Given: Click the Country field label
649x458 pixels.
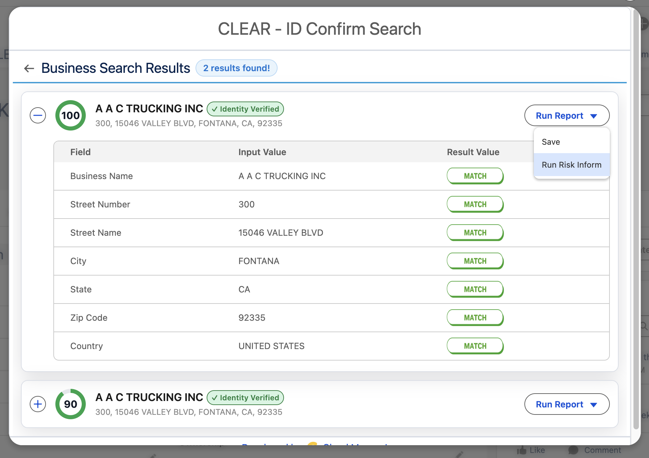Looking at the screenshot, I should click(86, 346).
